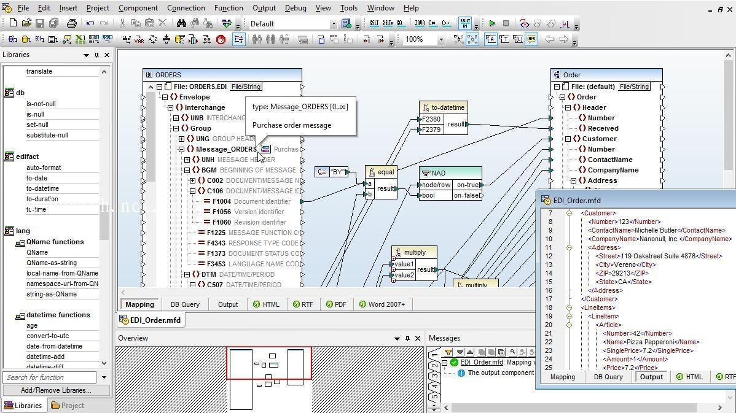Viewport: 736px width, 413px height.
Task: Insert XBRL document icon
Action: click(94, 39)
